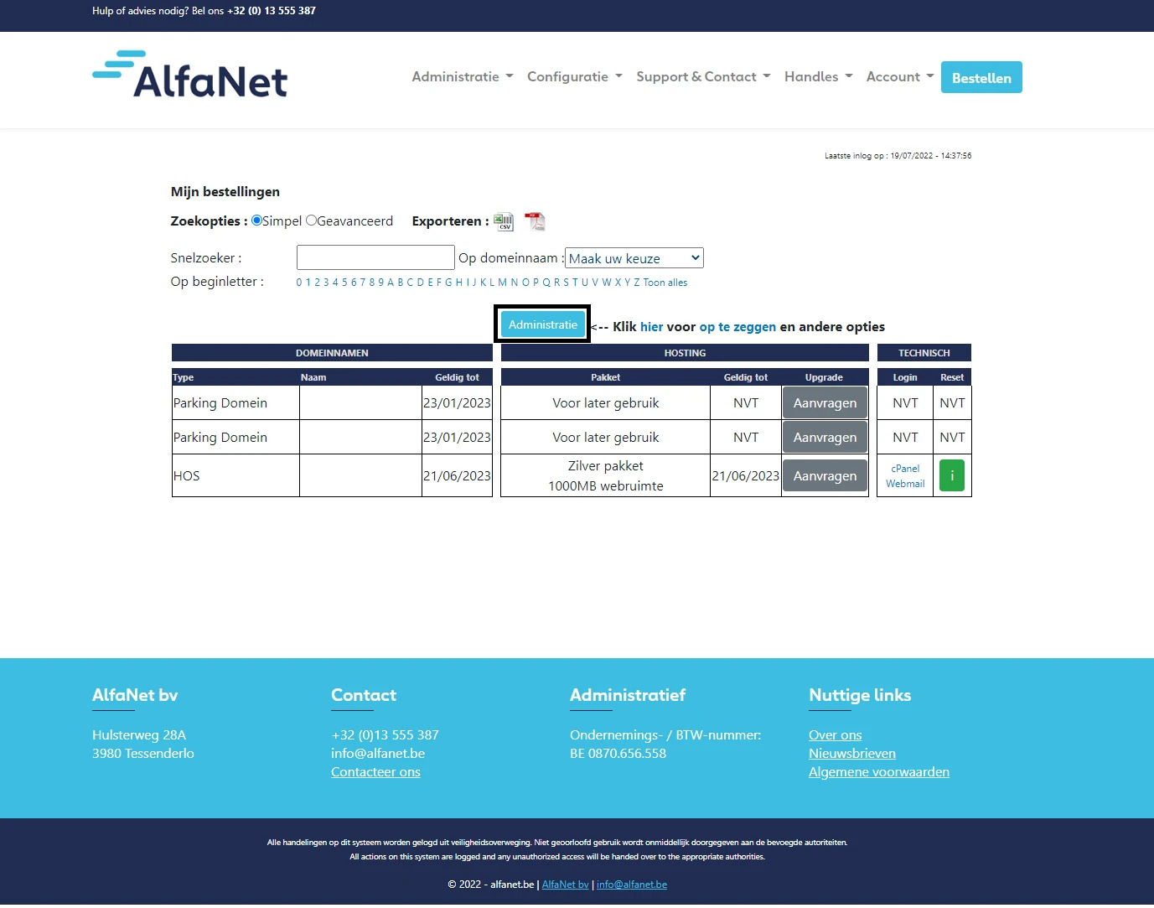Select the Simpel search option

click(257, 221)
